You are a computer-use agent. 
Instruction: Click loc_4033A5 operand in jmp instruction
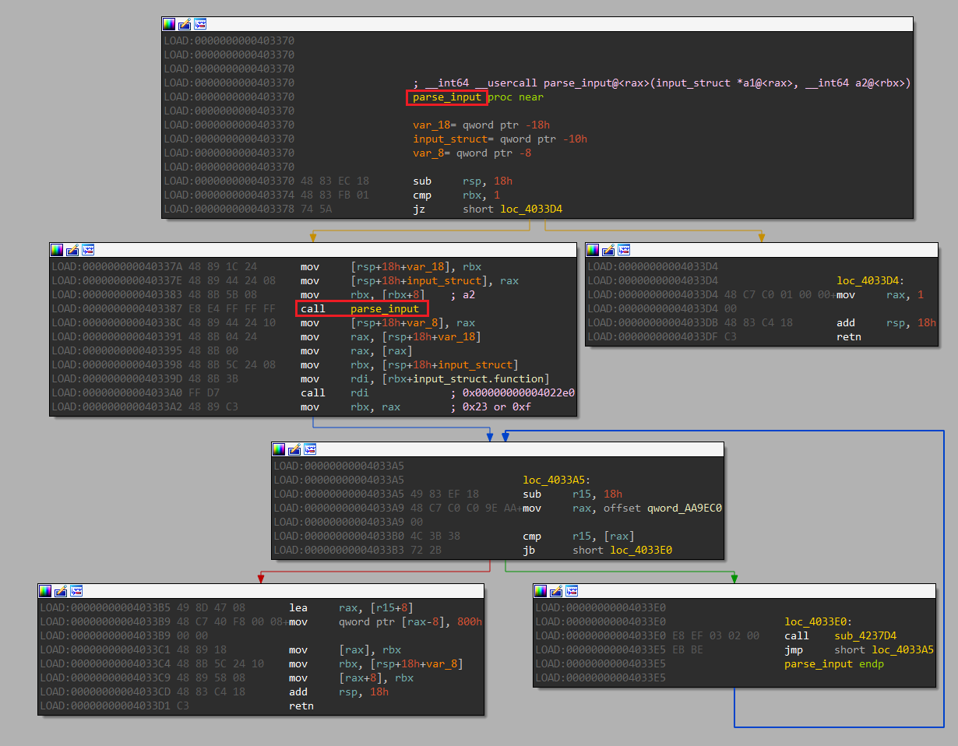[902, 650]
